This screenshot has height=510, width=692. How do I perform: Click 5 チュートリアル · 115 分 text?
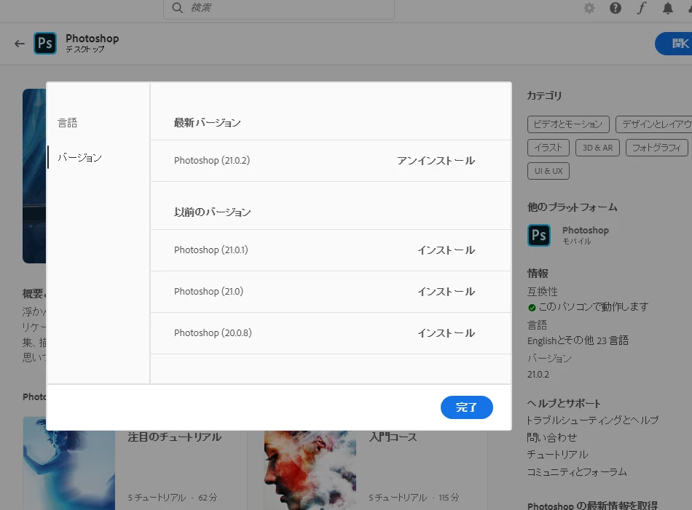click(x=414, y=498)
